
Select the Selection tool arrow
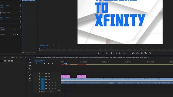click(x=30, y=60)
